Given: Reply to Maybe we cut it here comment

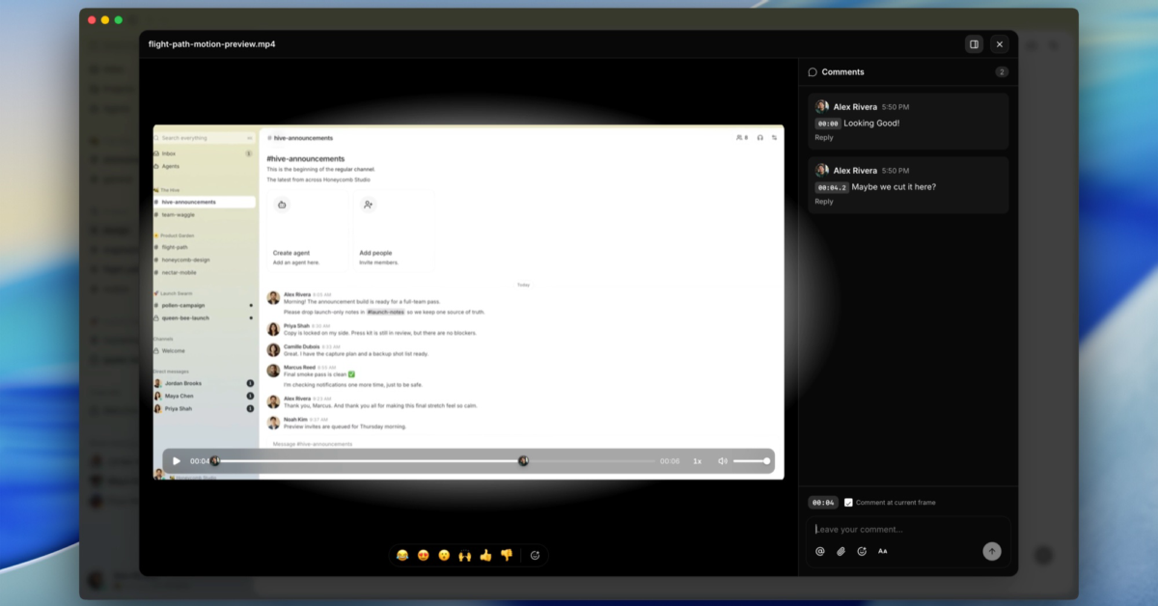Looking at the screenshot, I should (x=824, y=202).
